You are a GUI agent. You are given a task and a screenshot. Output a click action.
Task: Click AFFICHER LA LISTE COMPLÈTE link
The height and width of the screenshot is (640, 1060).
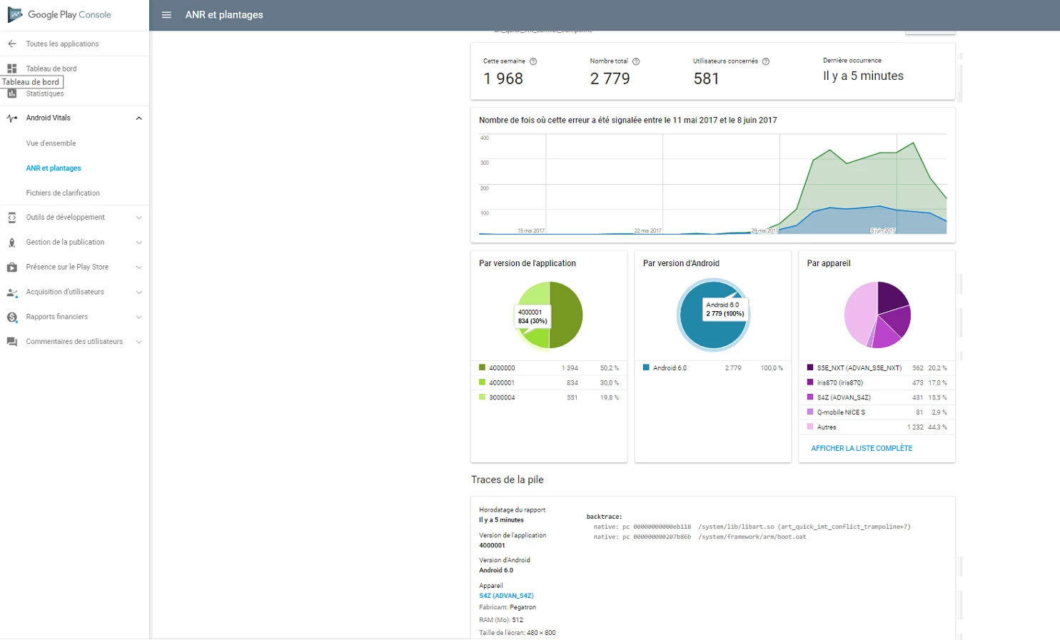tap(862, 449)
